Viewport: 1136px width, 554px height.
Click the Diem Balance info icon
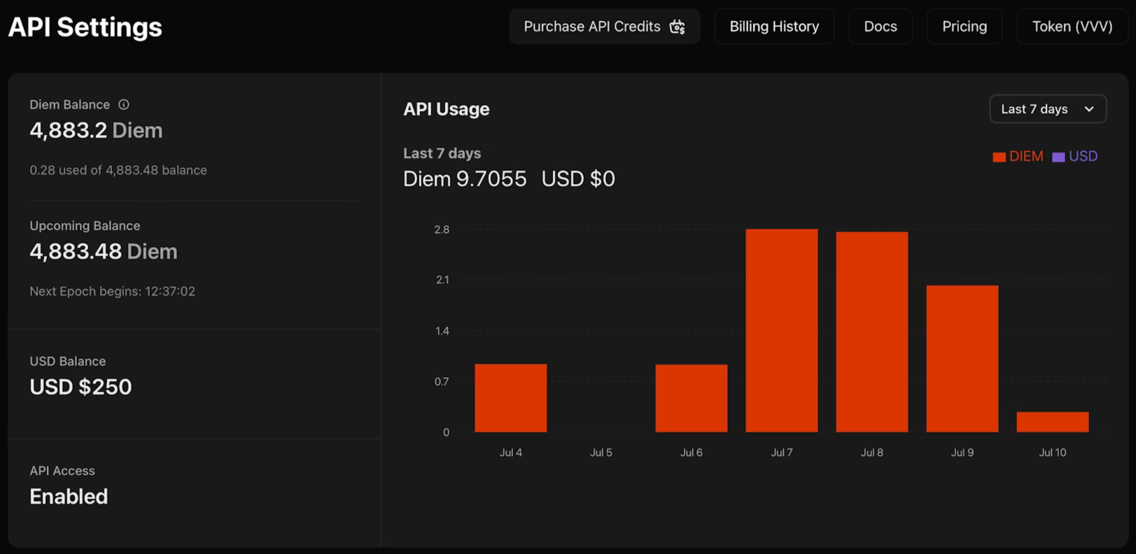click(124, 104)
